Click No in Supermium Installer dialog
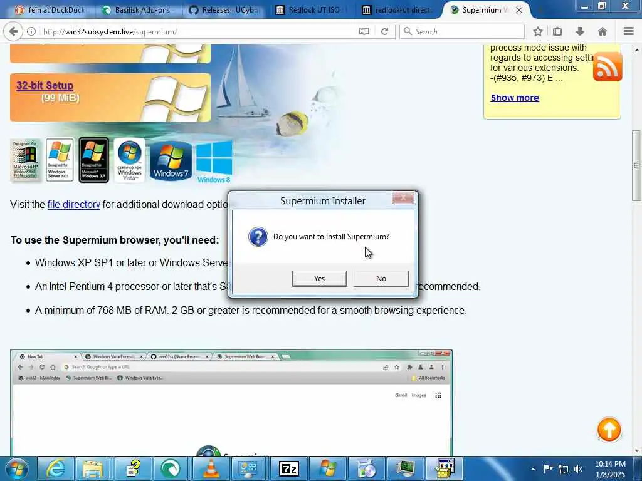 pos(381,279)
